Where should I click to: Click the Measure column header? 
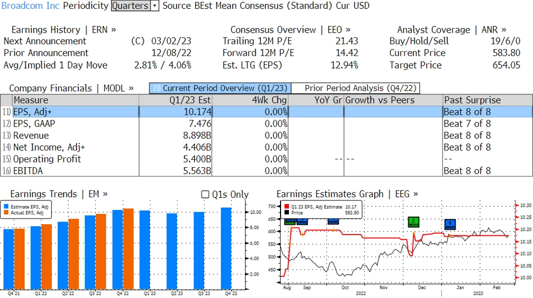[76, 100]
